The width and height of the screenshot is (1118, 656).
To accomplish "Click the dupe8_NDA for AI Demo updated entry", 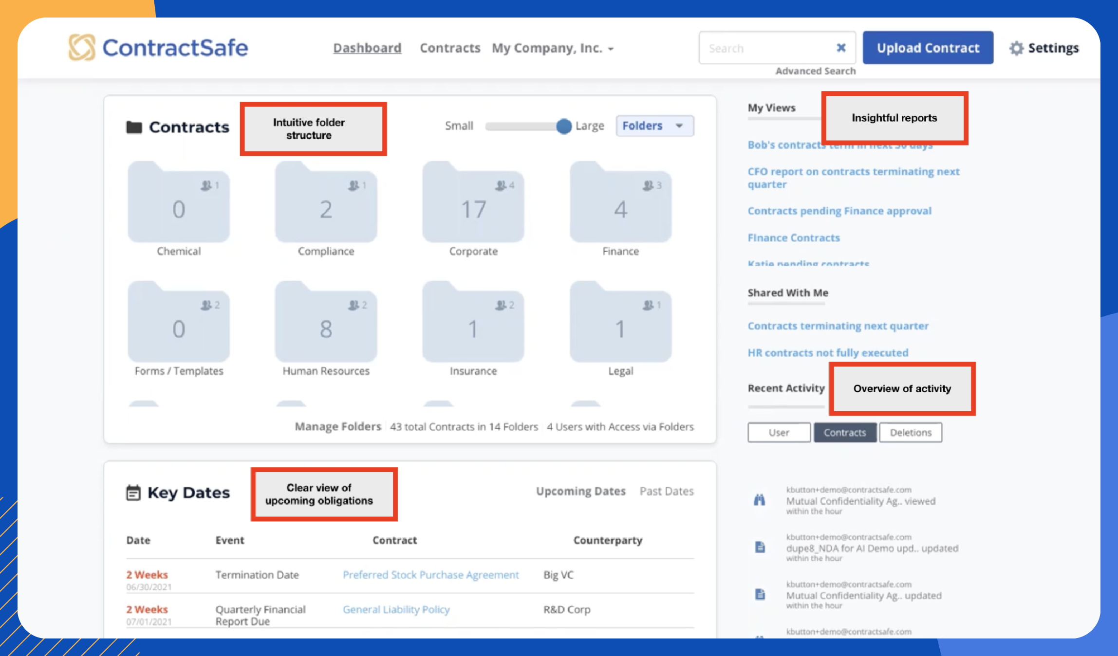I will click(x=872, y=548).
